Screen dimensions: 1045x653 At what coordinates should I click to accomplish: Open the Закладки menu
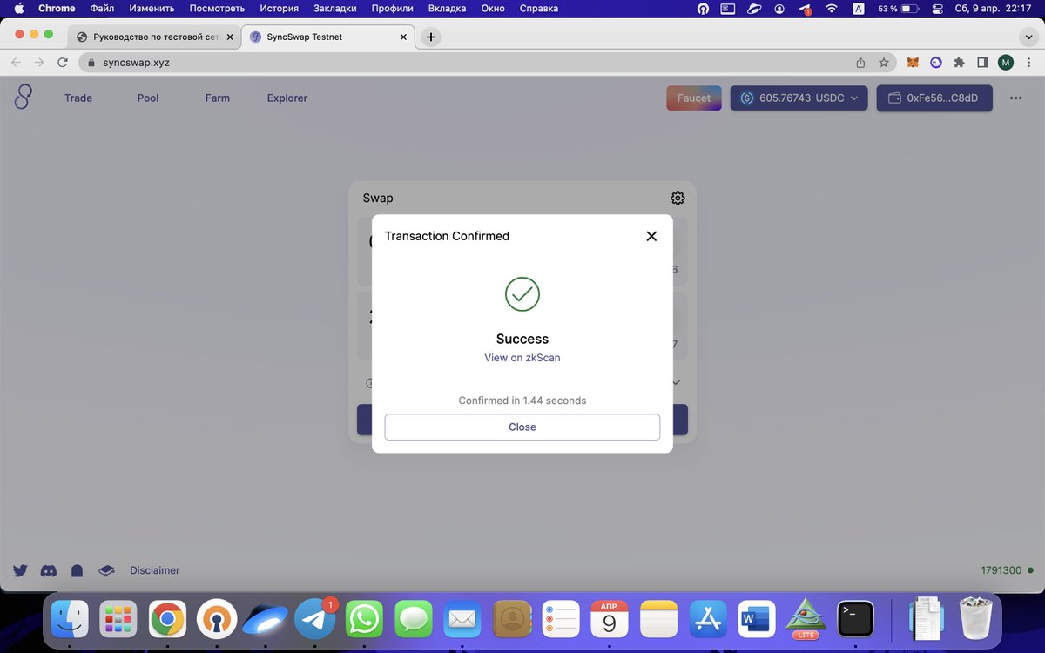(x=335, y=9)
